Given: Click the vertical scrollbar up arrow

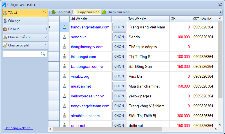Looking at the screenshot, I should point(220,18).
